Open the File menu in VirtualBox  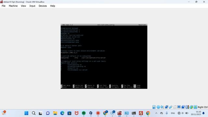pos(4,6)
